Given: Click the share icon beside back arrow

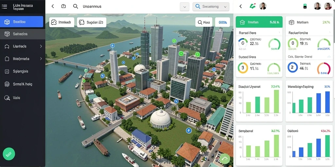Looking at the screenshot, I should coord(63,6).
